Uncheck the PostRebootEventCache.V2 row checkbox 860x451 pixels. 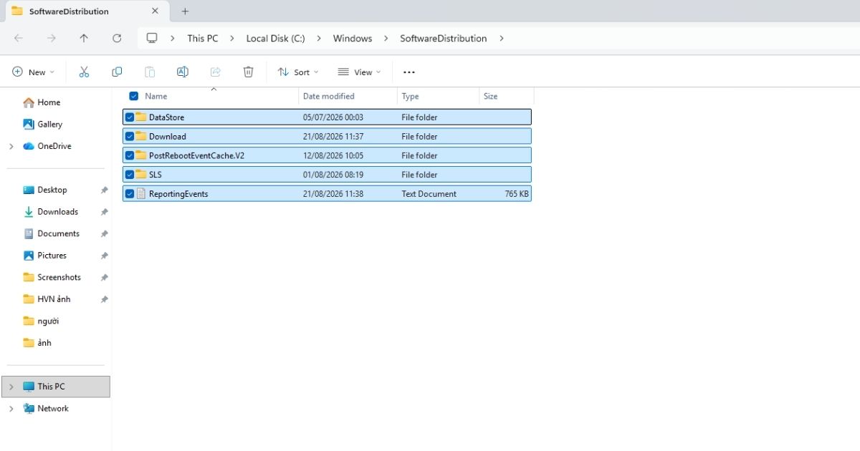(129, 155)
